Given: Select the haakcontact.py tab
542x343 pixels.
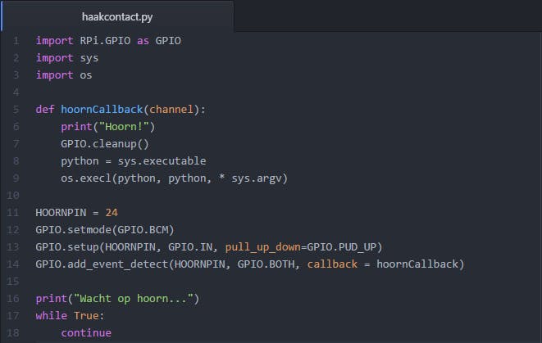Looking at the screenshot, I should [x=117, y=16].
